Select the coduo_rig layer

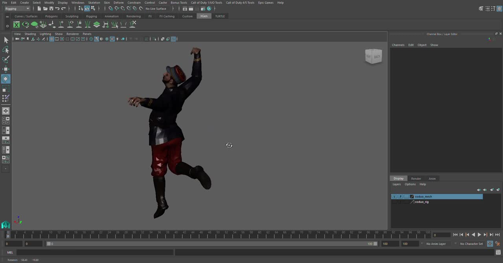[422, 202]
